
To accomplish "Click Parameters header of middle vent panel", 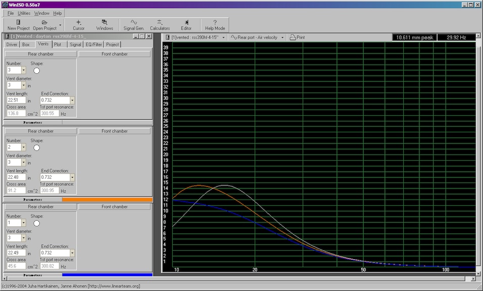I will [x=33, y=200].
